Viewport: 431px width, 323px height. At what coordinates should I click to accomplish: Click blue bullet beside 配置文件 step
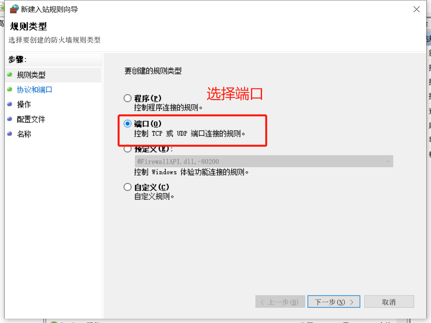(9, 119)
